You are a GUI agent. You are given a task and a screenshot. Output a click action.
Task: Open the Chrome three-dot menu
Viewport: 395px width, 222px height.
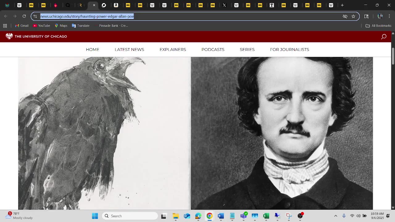pos(389,16)
